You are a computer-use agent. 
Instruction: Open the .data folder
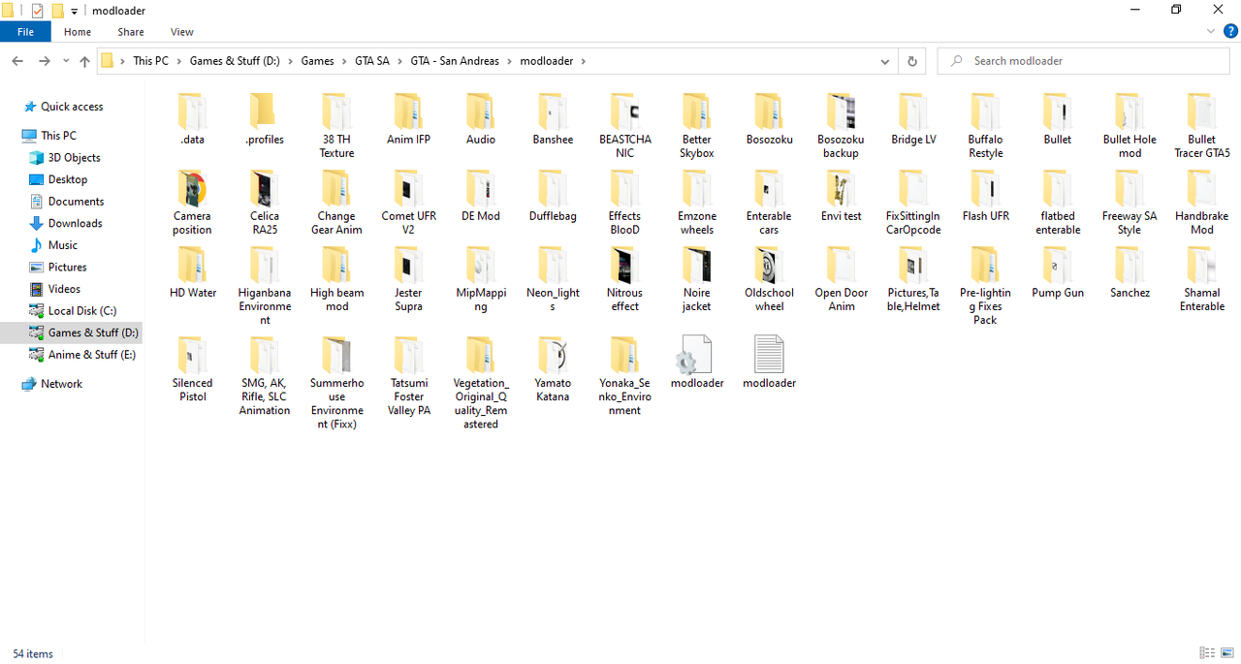point(192,119)
